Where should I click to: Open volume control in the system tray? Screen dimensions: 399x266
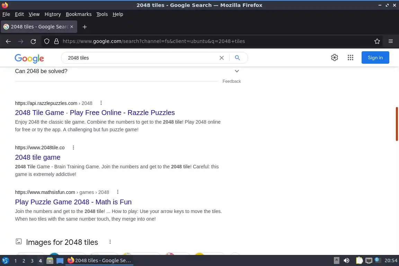346,260
